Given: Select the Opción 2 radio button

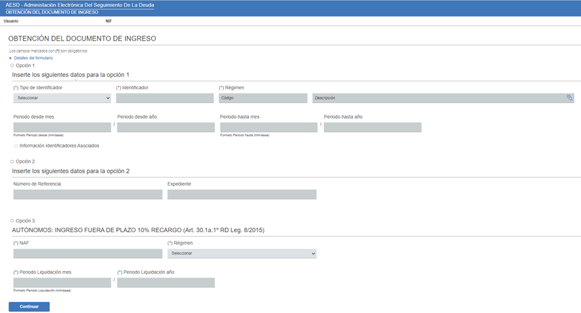Looking at the screenshot, I should point(12,161).
